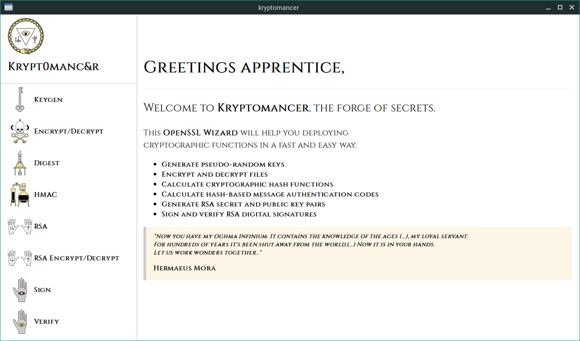Click Generate pseudo-random keys bullet
This screenshot has width=580, height=341.
(223, 164)
